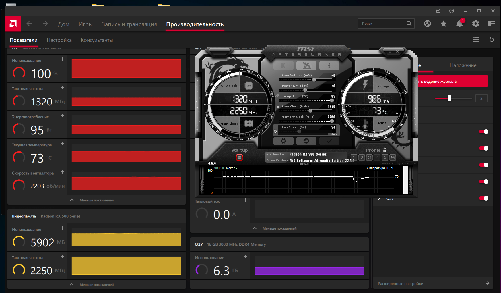Expand the ОЗУ section chevron

click(x=379, y=198)
